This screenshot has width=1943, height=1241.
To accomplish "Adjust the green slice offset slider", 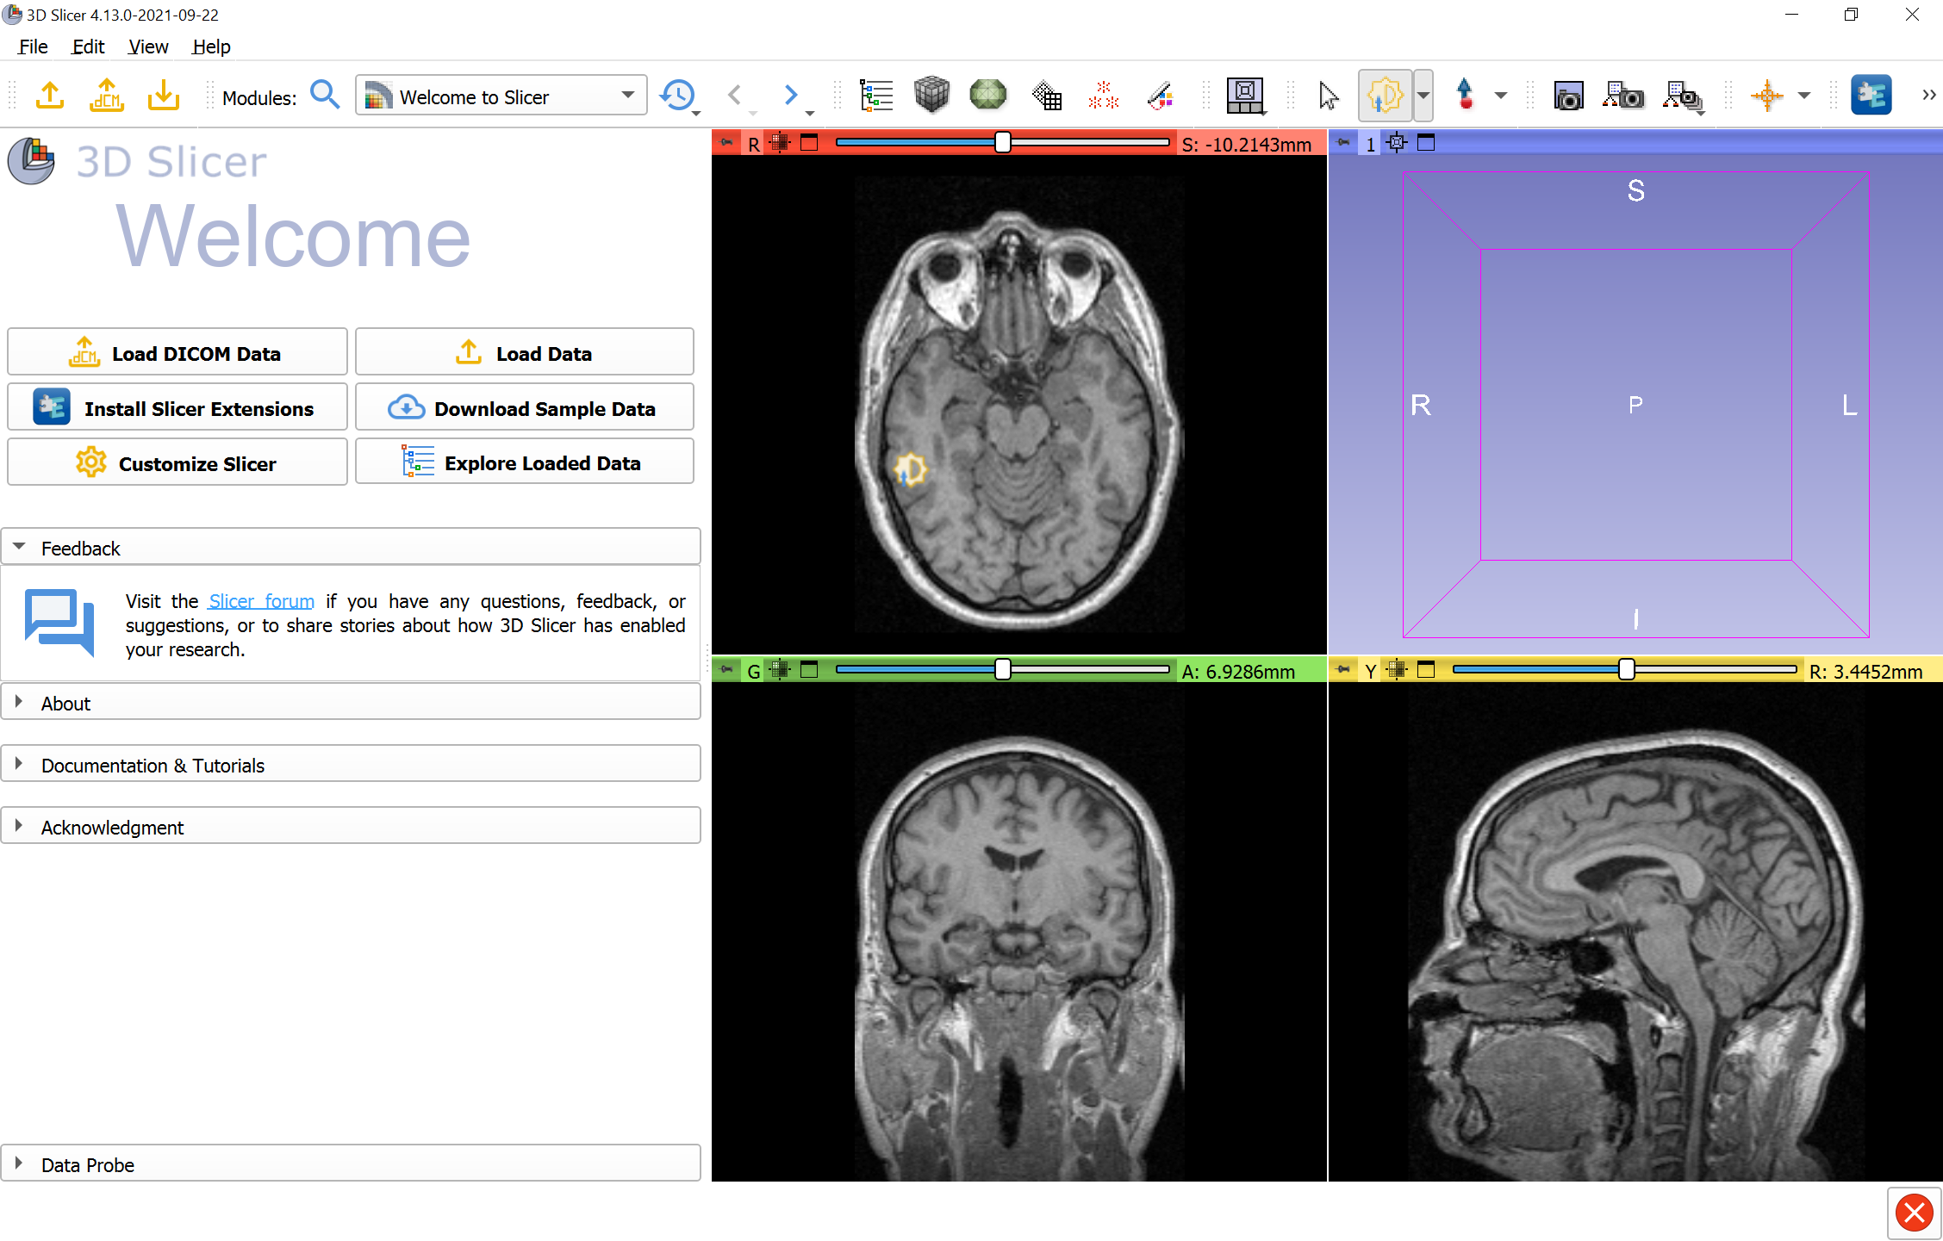I will (x=1002, y=670).
